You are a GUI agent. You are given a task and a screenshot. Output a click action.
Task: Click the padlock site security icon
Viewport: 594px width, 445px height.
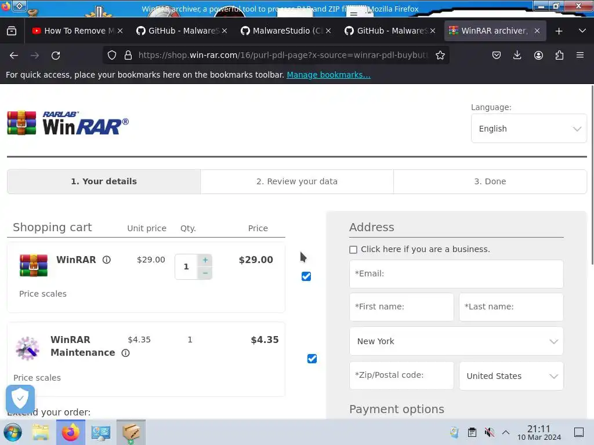(128, 55)
